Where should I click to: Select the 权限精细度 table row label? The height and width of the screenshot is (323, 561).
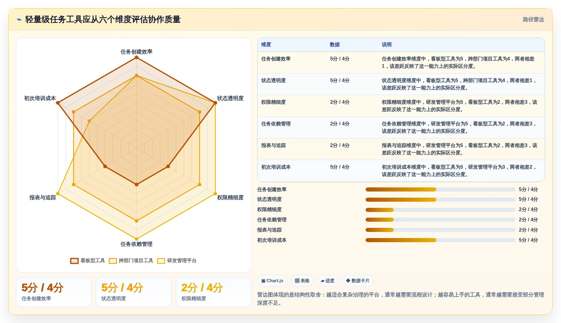pos(274,102)
